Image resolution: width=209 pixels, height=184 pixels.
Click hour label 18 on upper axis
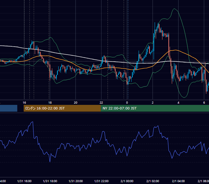pos(50,103)
